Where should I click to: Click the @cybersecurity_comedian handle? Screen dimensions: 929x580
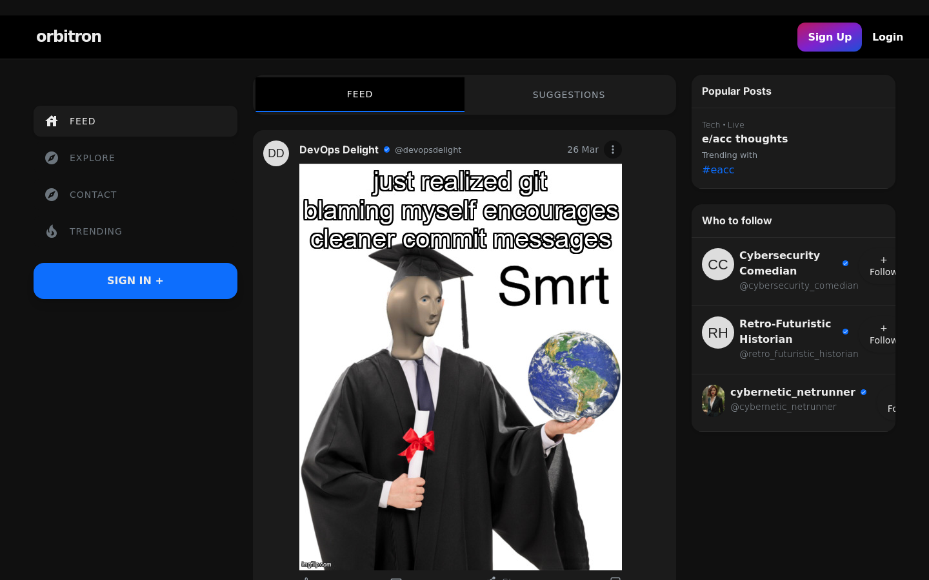[x=799, y=285]
